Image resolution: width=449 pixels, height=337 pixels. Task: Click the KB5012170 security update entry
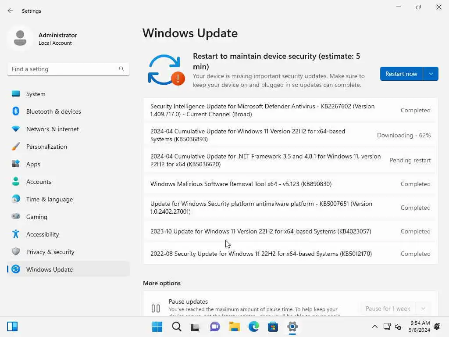coord(290,254)
